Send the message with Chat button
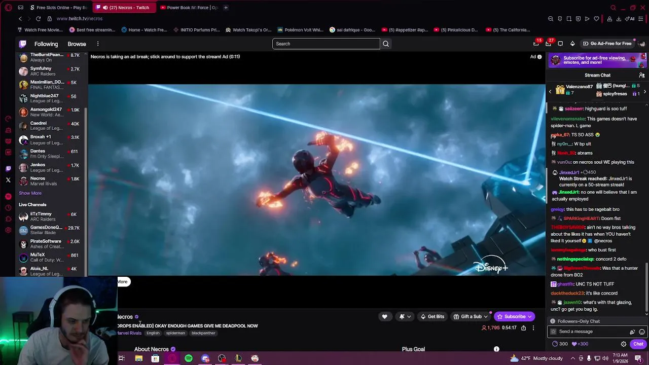This screenshot has height=365, width=649. (638, 344)
